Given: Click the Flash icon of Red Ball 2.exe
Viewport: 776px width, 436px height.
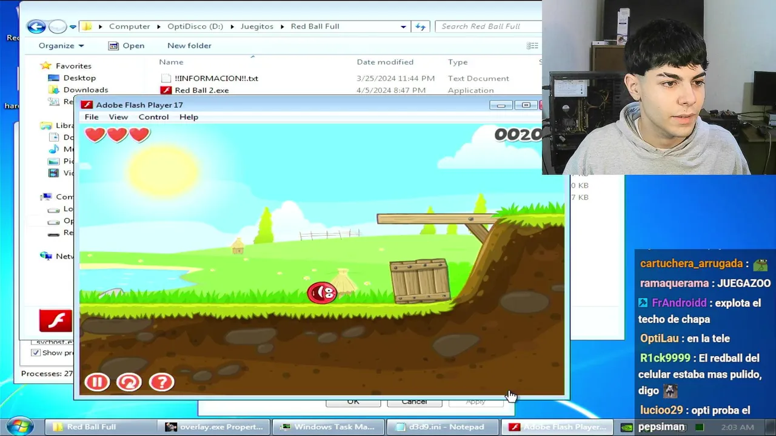Looking at the screenshot, I should coord(166,90).
